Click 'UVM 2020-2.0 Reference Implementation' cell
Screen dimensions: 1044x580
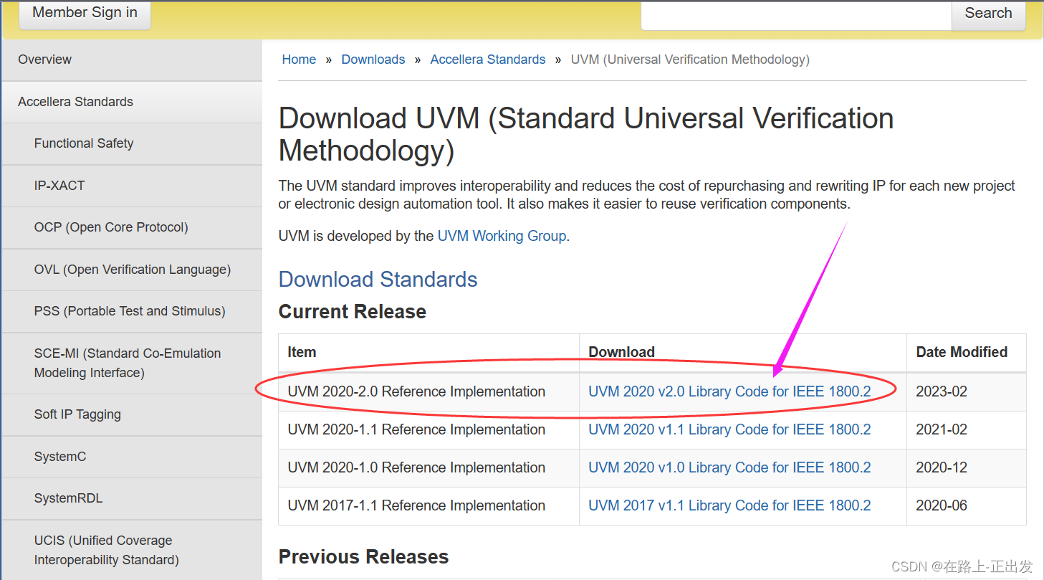pyautogui.click(x=429, y=391)
